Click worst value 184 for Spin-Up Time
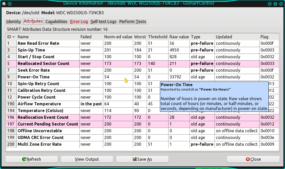Image resolution: width=285 pixels, height=169 pixels. pos(138,50)
